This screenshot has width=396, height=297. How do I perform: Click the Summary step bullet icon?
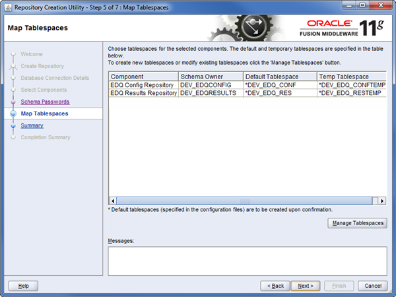click(x=13, y=125)
